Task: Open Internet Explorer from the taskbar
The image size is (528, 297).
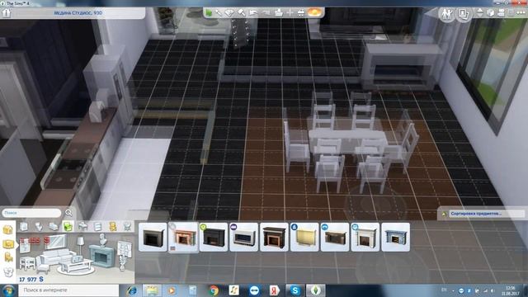Action: tap(132, 290)
